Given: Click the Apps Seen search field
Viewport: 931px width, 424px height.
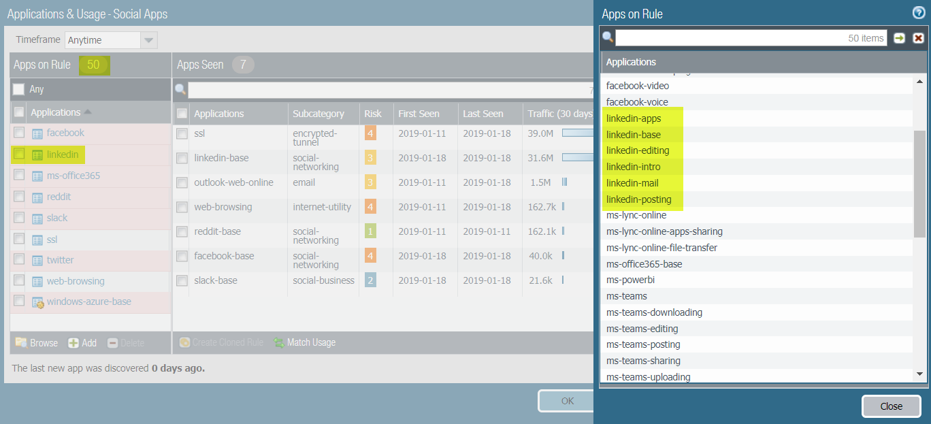Looking at the screenshot, I should (x=391, y=90).
